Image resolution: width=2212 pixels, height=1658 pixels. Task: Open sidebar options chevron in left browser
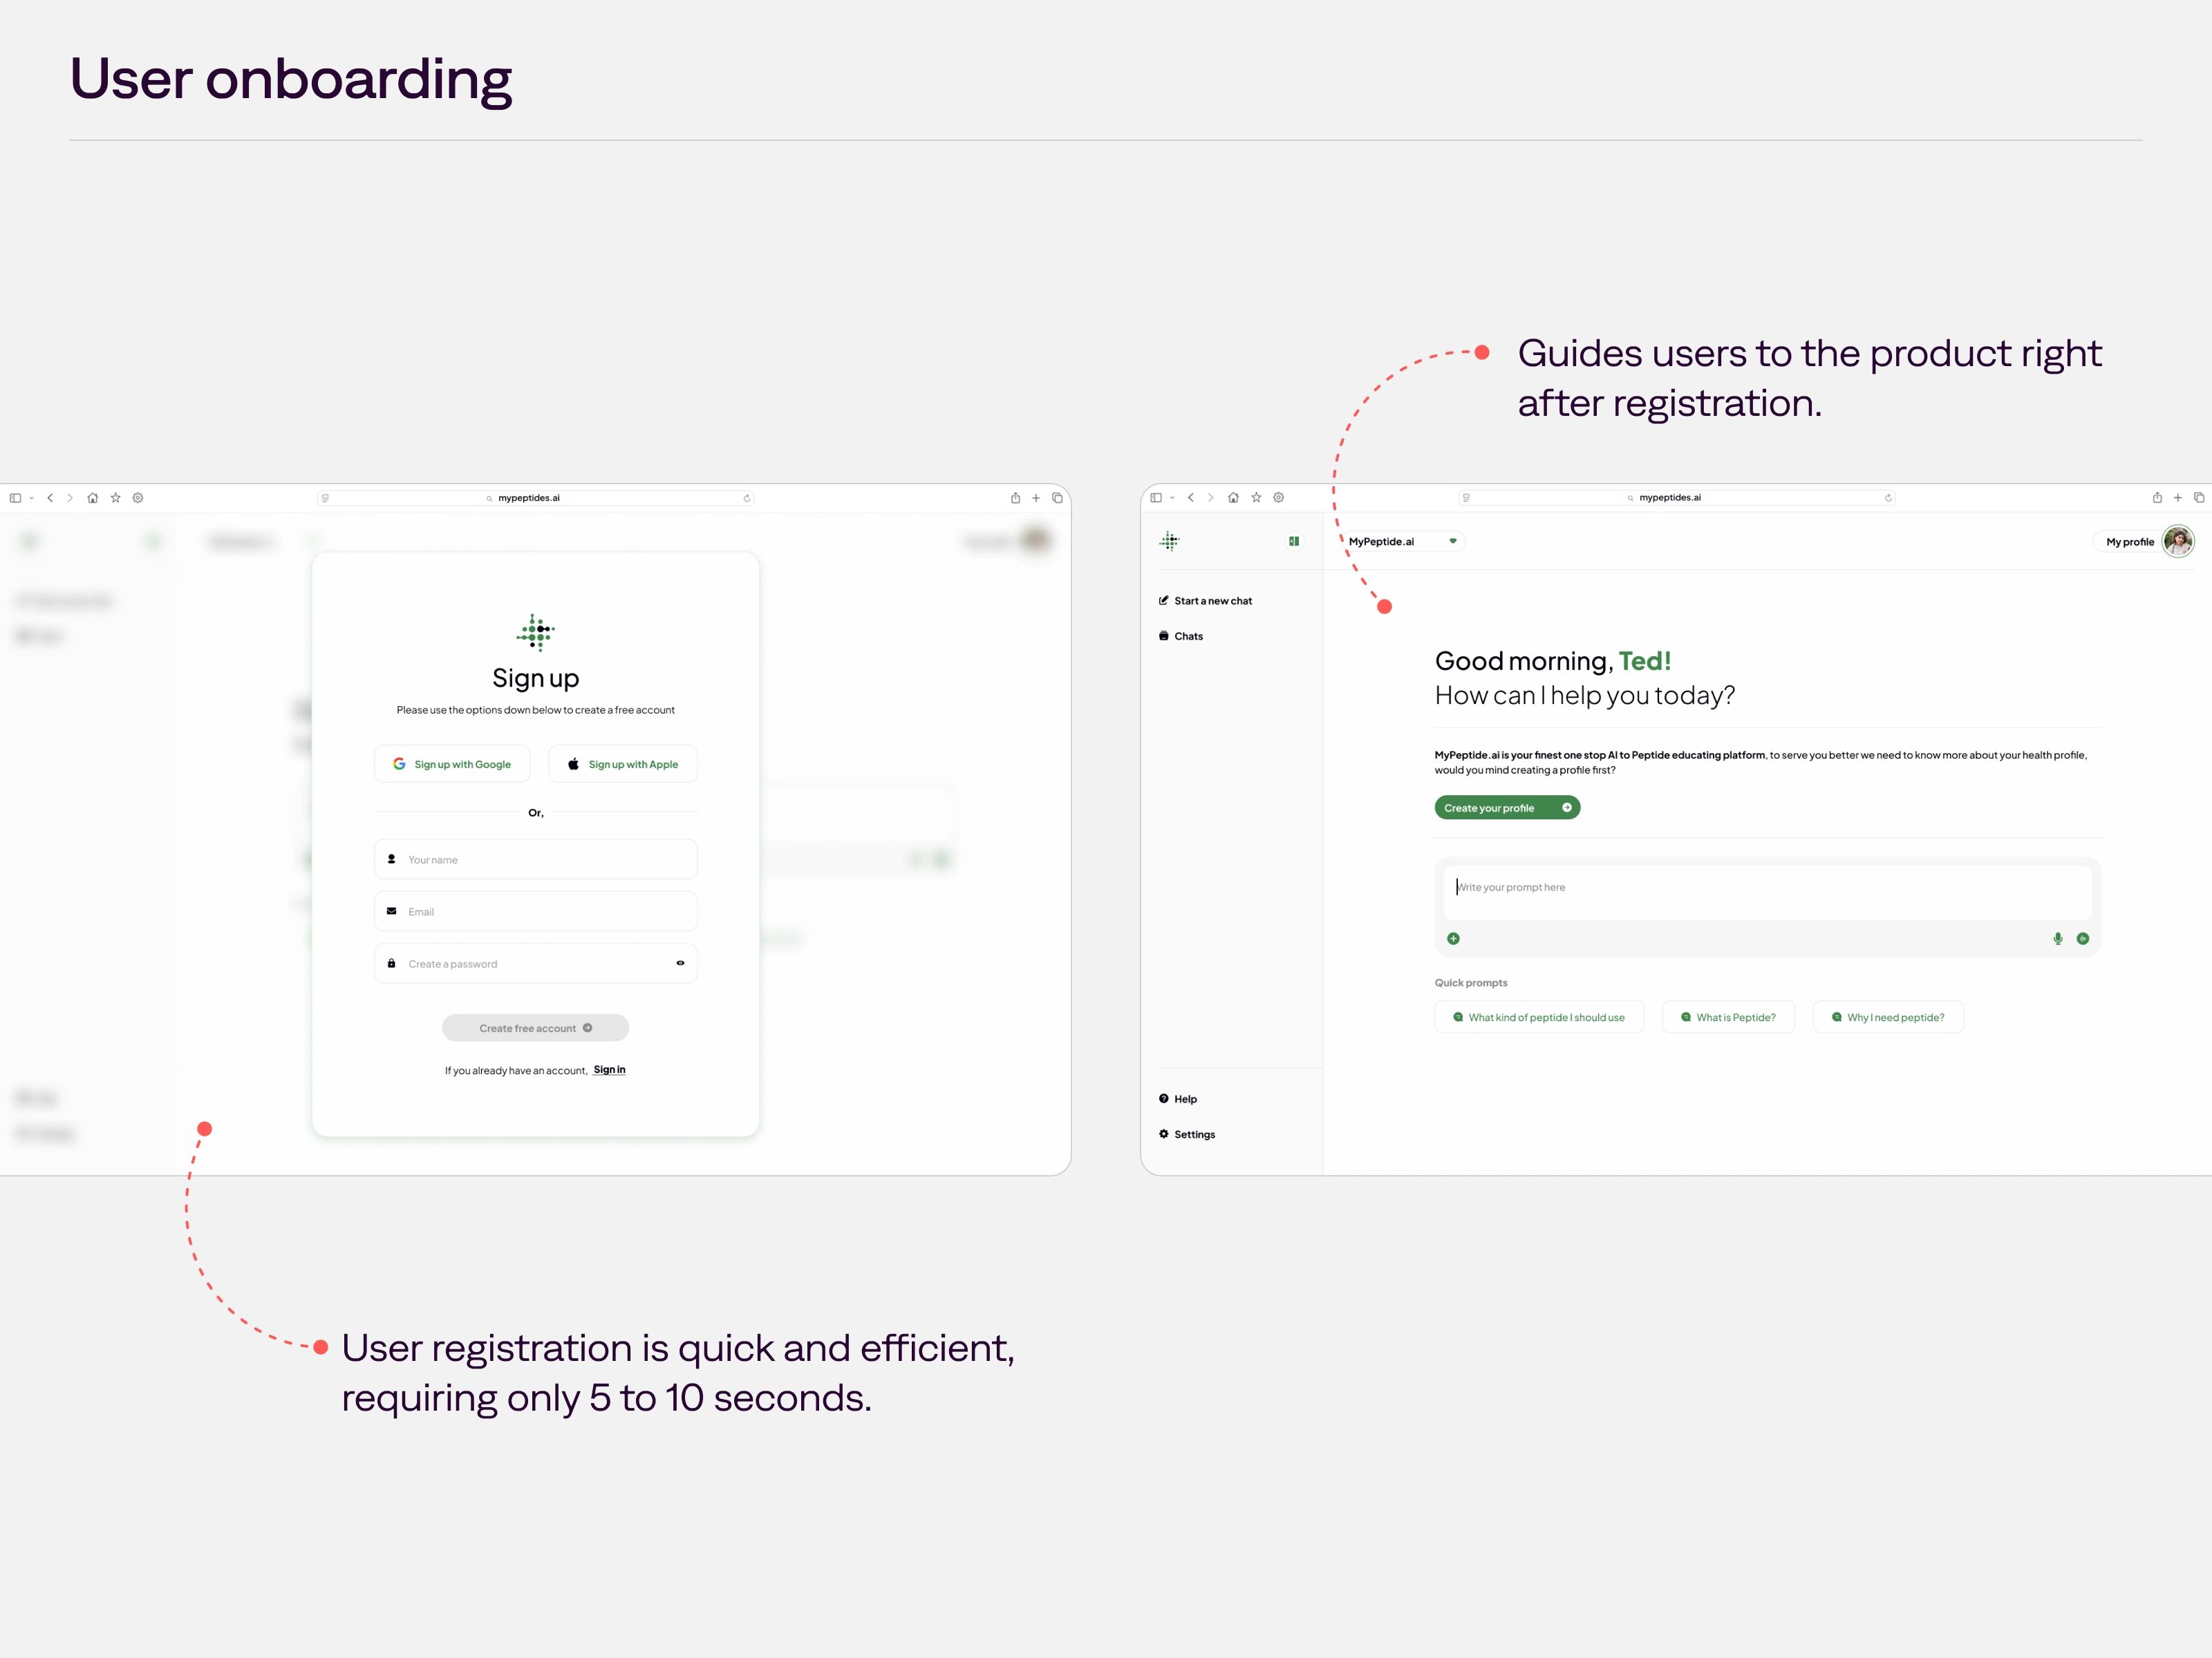coord(32,497)
